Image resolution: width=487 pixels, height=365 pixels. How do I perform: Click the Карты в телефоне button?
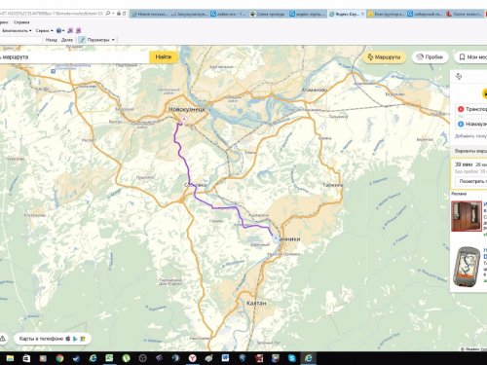pos(52,339)
